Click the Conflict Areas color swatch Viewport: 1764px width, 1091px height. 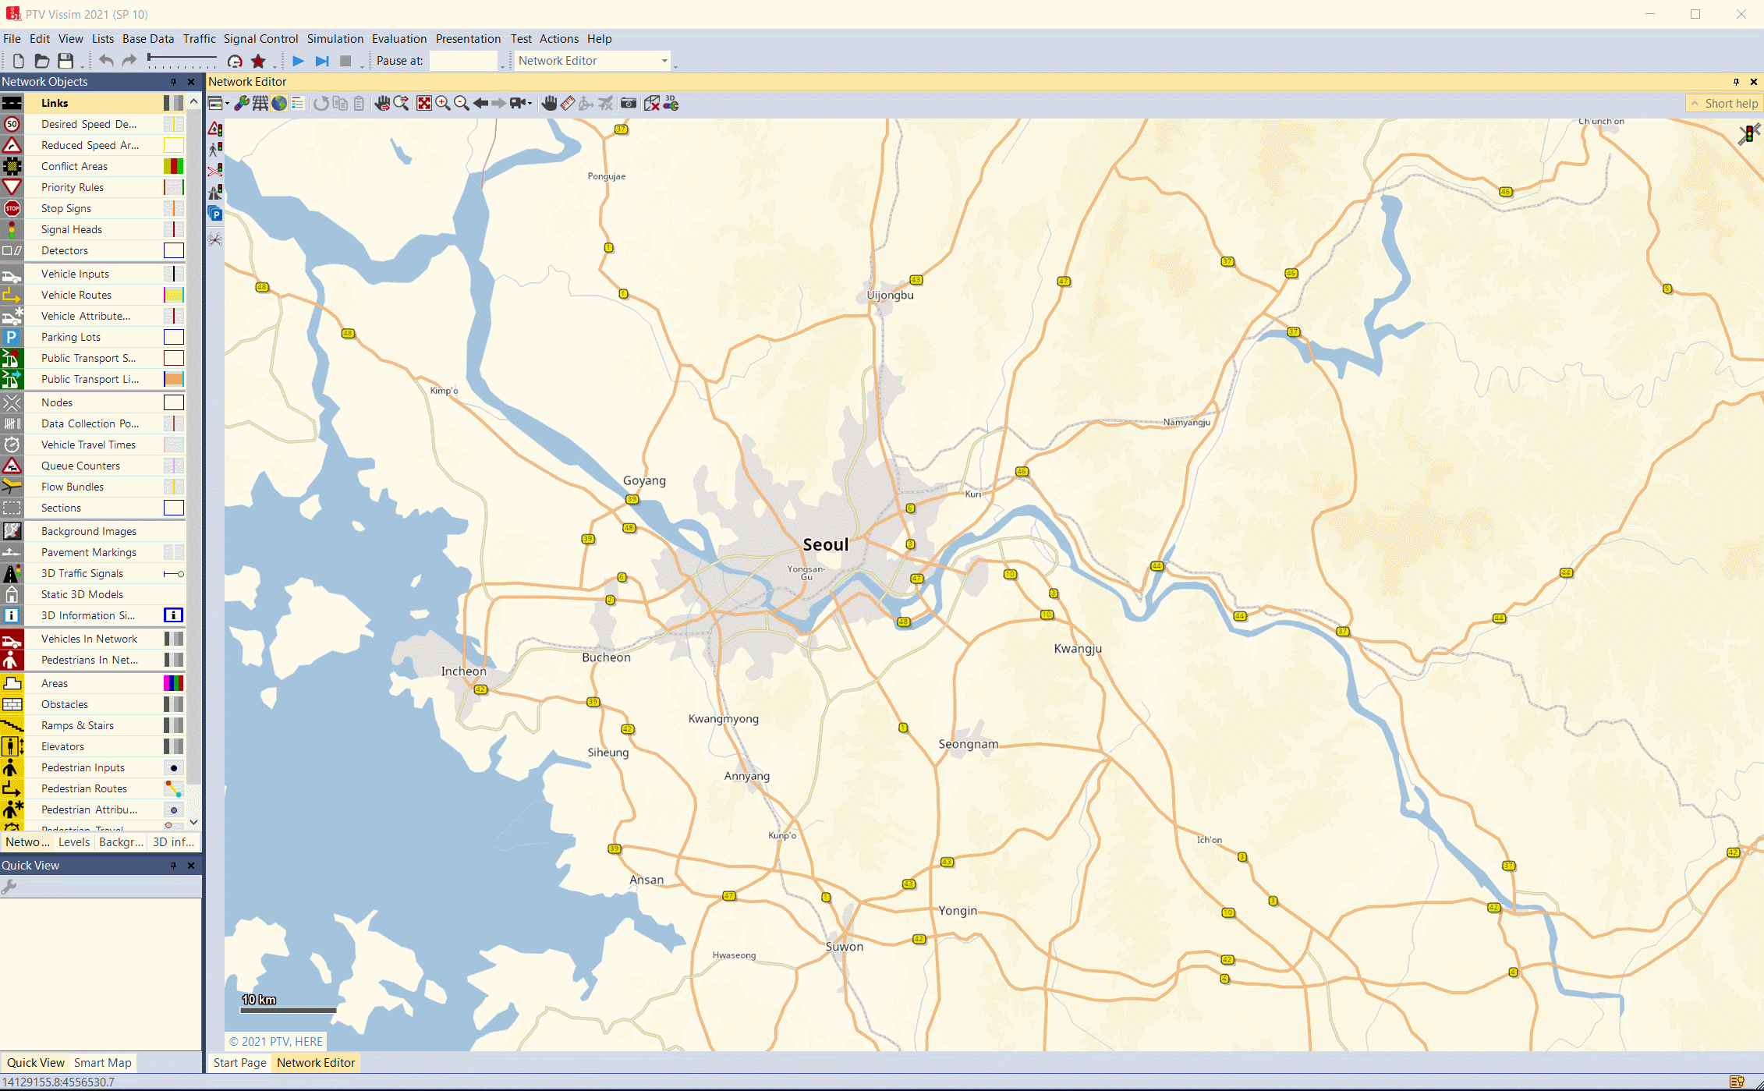pyautogui.click(x=173, y=166)
